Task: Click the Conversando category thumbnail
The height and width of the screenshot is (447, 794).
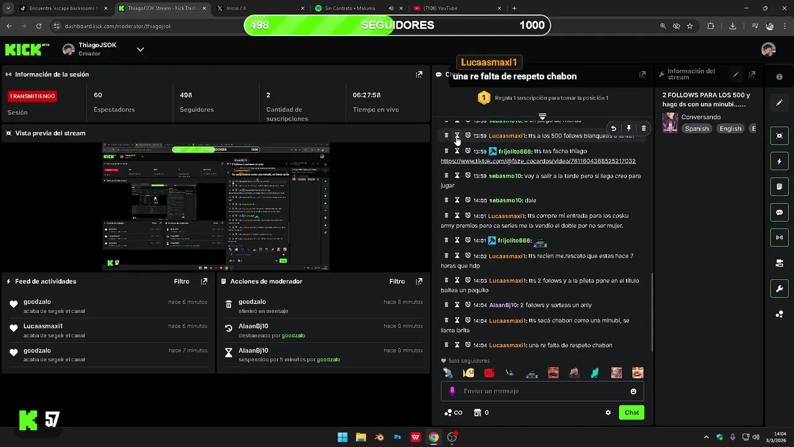Action: click(670, 122)
